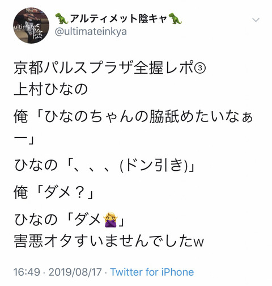Click the 2019/08/17 date
272x286 pixels.
tap(75, 272)
